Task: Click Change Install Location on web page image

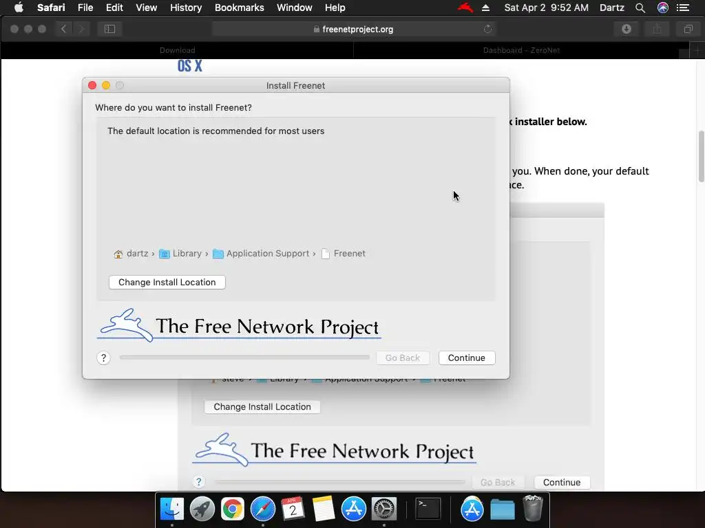Action: point(262,407)
